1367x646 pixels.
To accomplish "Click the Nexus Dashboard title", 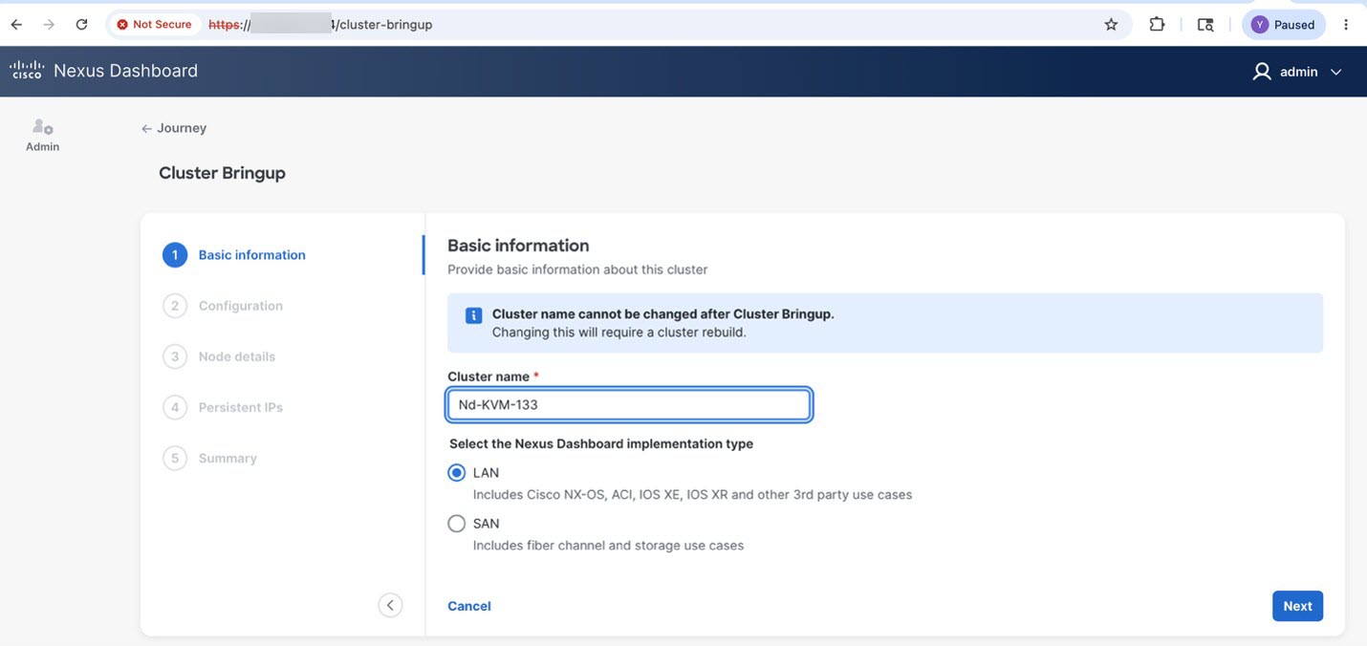I will (x=125, y=71).
